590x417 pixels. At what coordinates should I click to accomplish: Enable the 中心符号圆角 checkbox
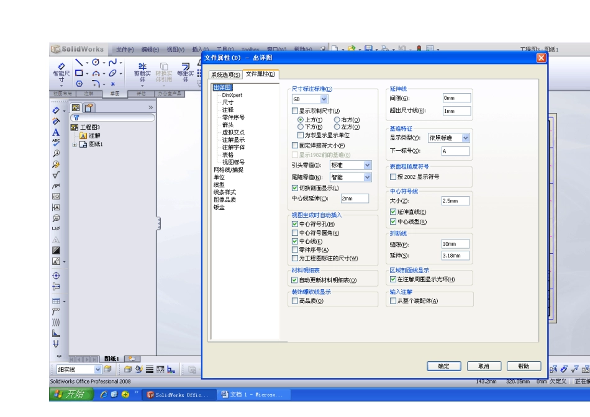click(x=295, y=233)
